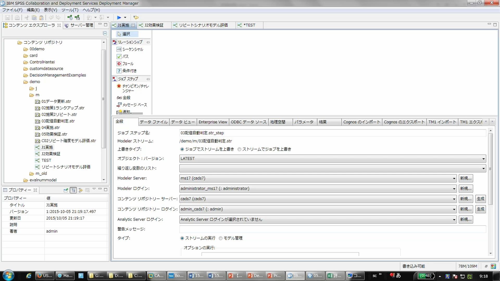
Task: Open the Modeler Server ms17 dropdown
Action: tap(454, 178)
